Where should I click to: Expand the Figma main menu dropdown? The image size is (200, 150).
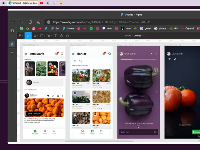tap(21, 36)
